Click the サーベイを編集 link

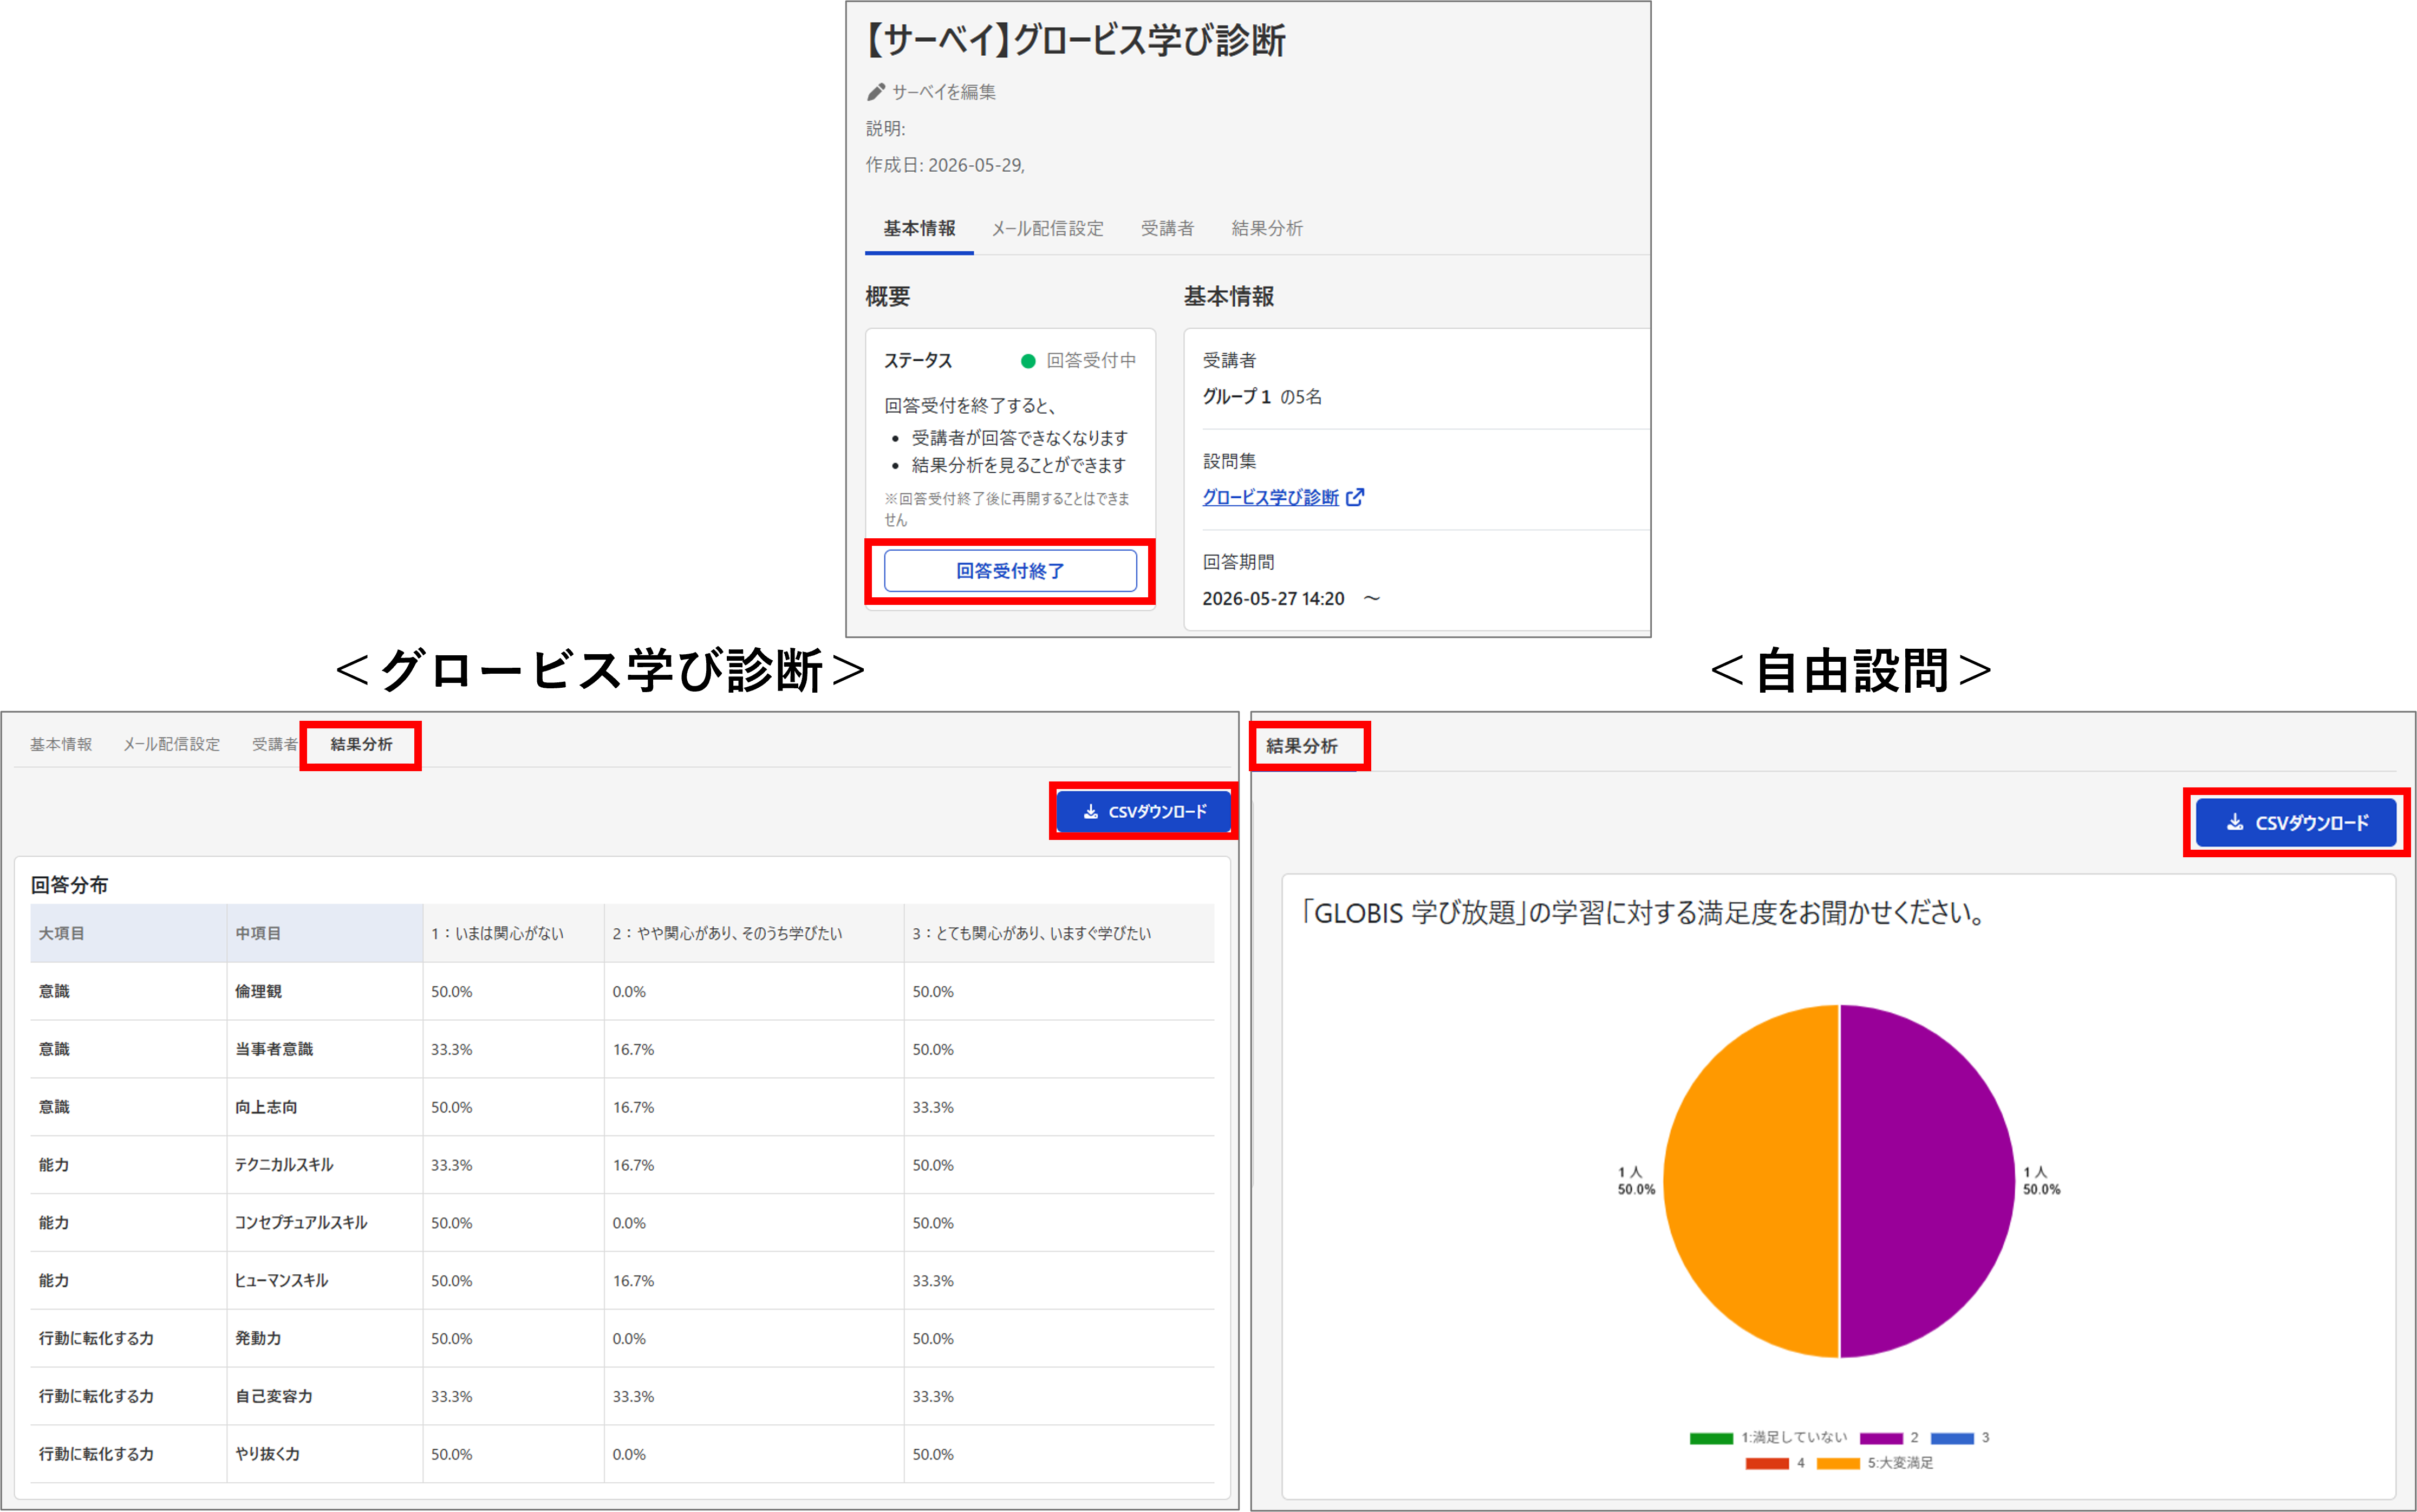click(x=943, y=92)
